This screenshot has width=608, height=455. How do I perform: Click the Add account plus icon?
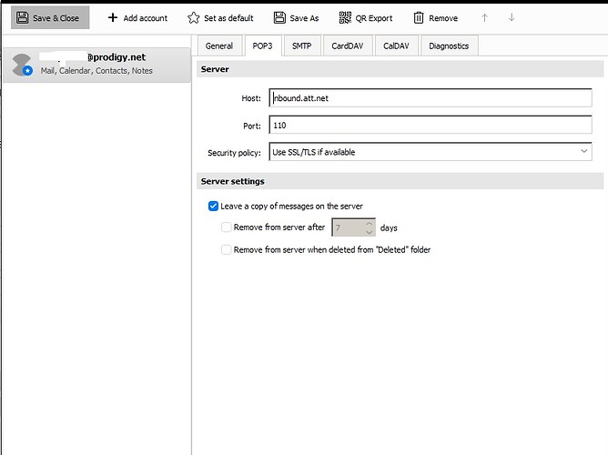[113, 17]
